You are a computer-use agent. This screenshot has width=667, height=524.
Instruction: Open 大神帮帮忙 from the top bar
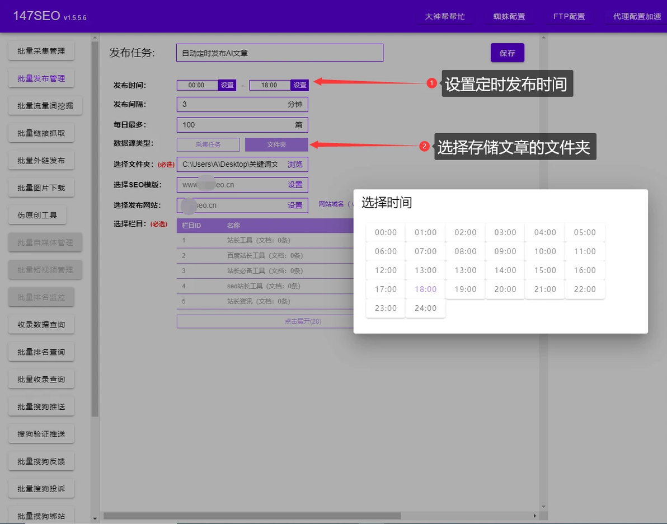click(x=445, y=16)
